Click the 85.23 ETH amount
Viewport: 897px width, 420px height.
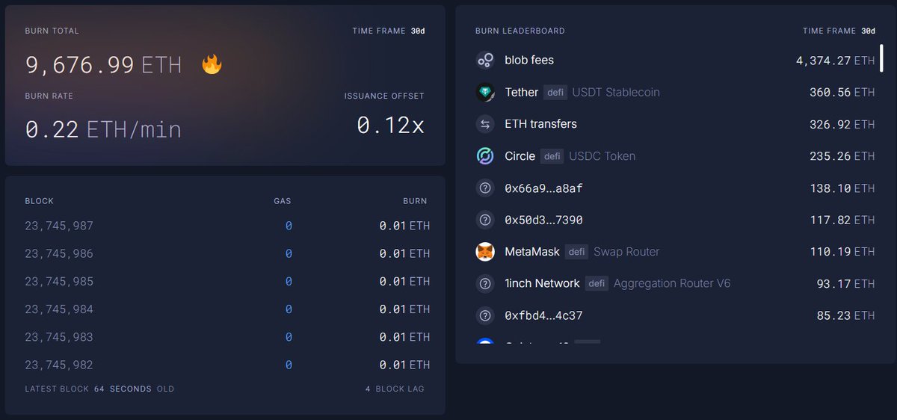tap(845, 315)
